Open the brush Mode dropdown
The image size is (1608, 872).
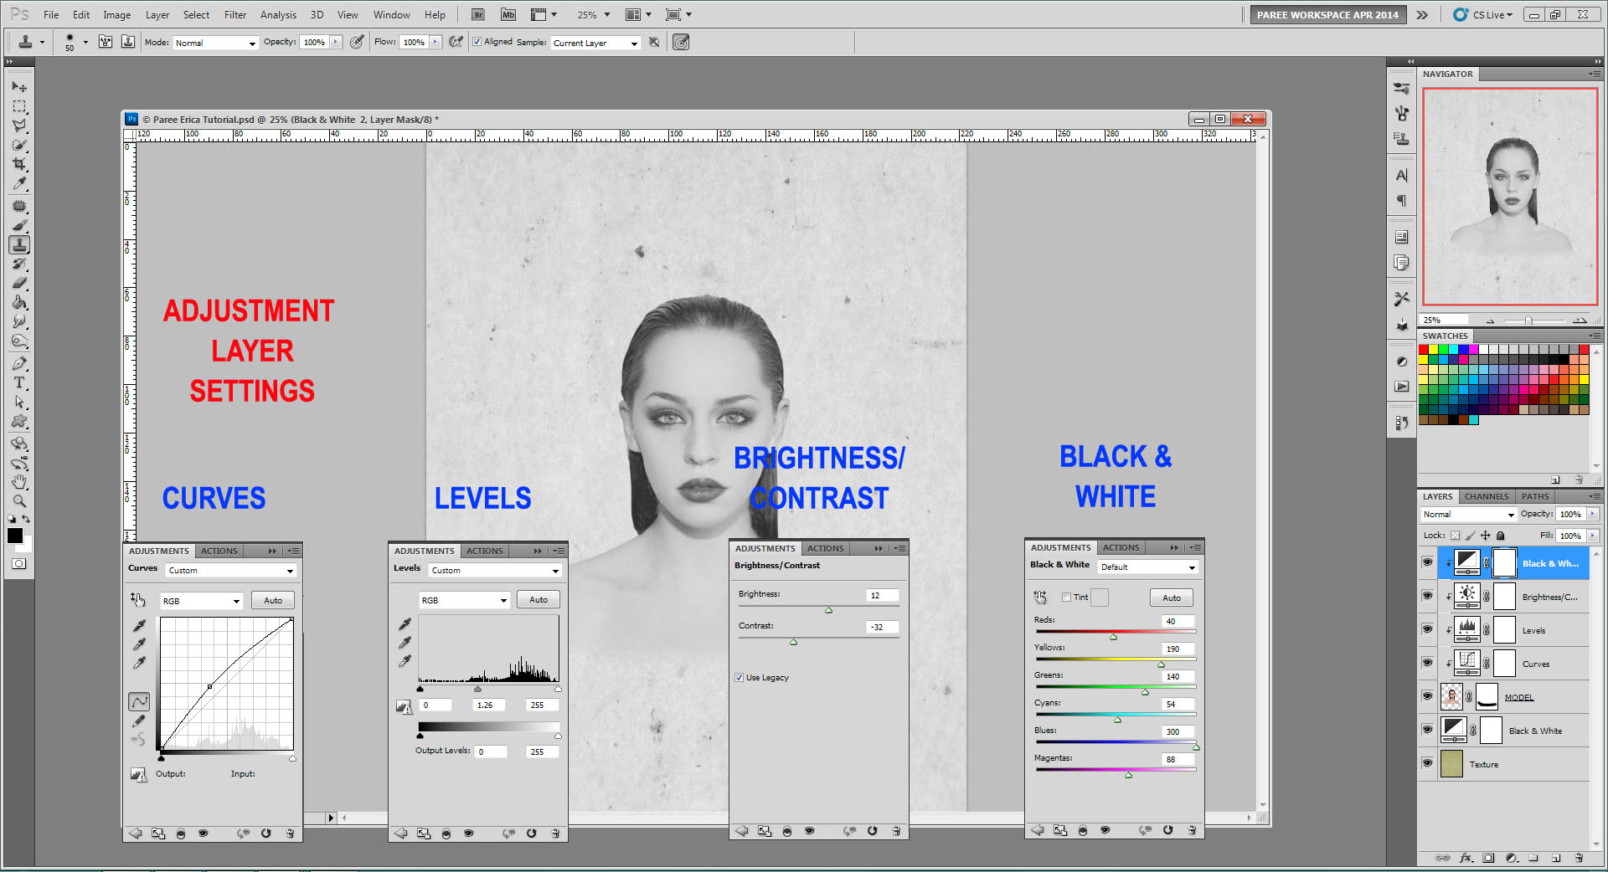pos(215,43)
